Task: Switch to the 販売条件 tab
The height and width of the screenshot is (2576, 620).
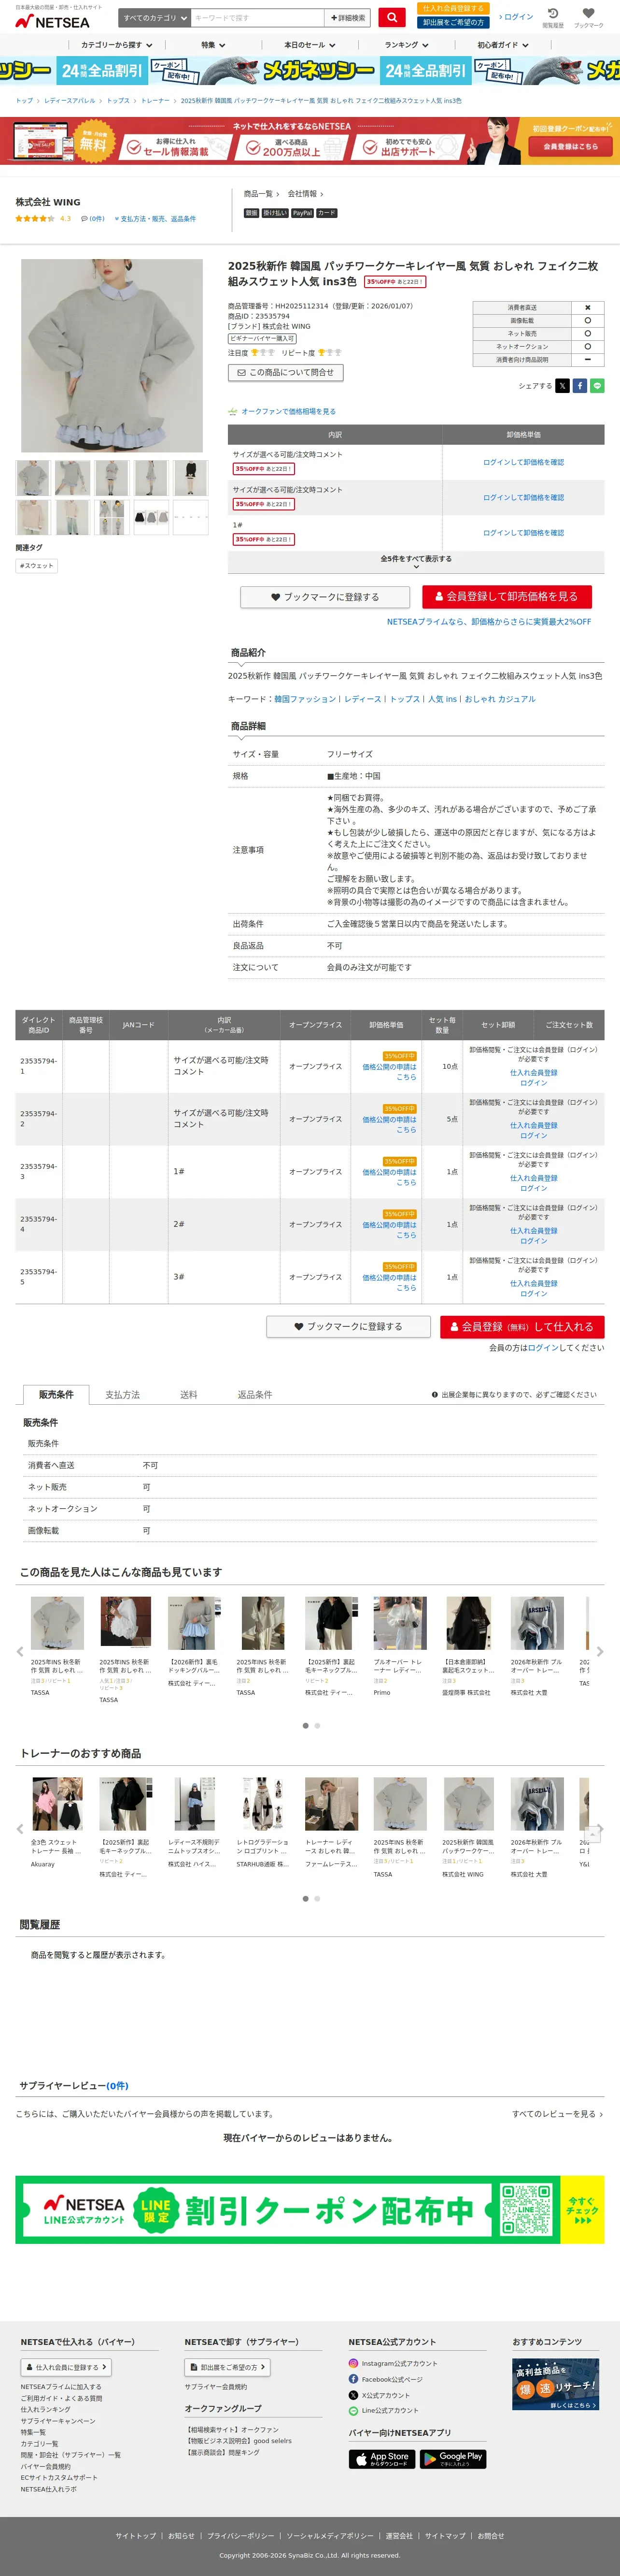Action: click(56, 1394)
